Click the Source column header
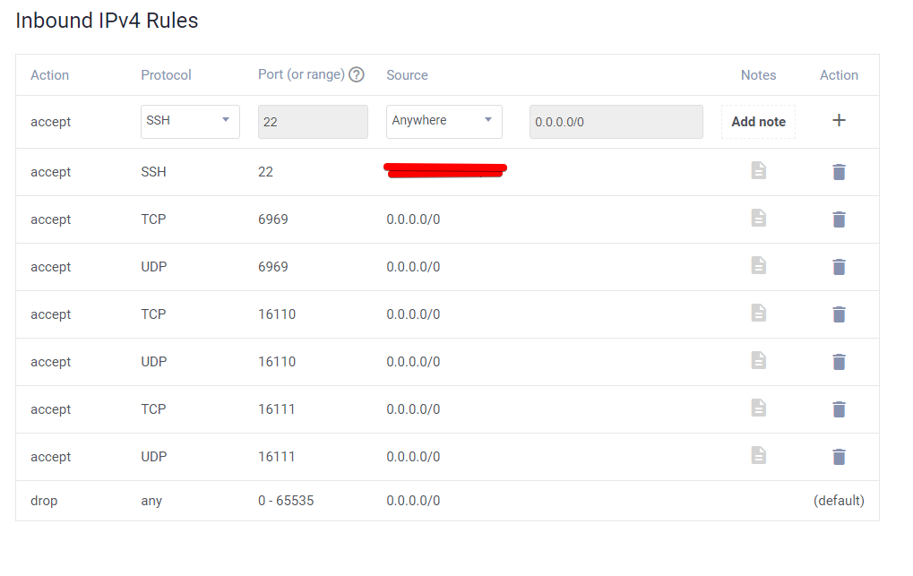This screenshot has height=576, width=913. pyautogui.click(x=407, y=75)
